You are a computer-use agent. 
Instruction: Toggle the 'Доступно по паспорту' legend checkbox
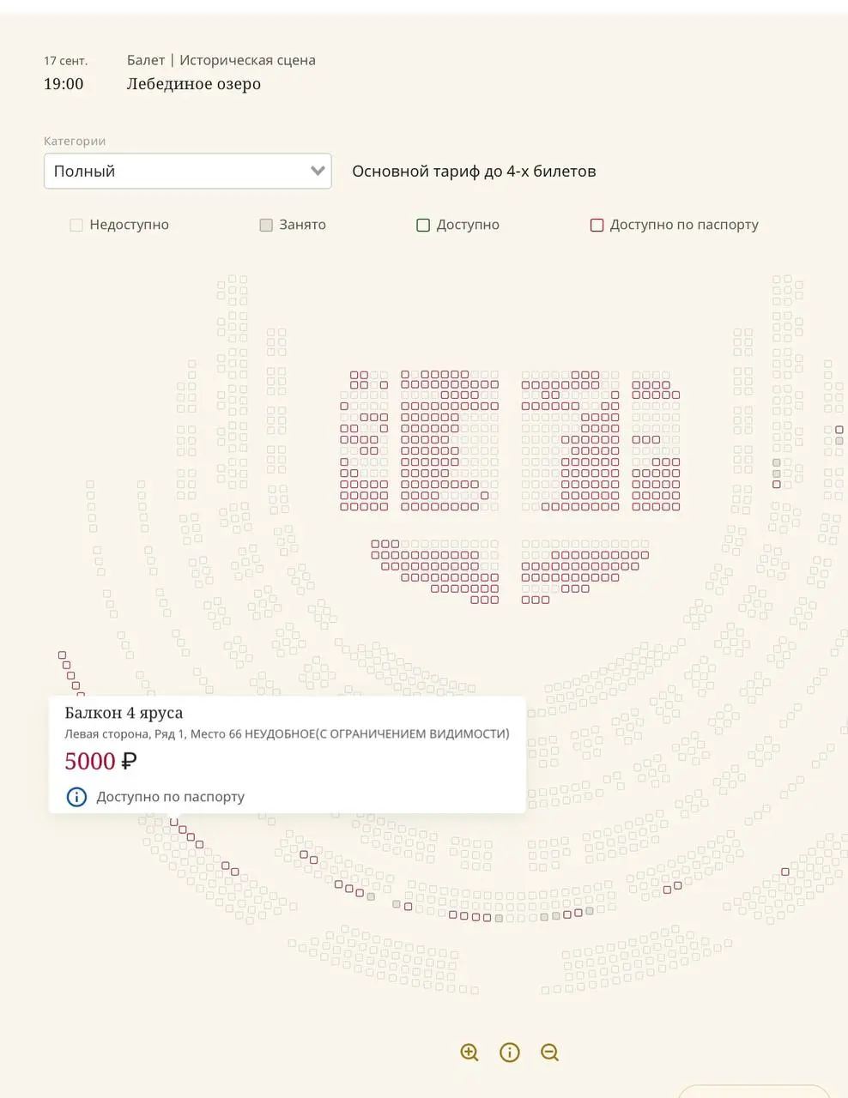597,225
